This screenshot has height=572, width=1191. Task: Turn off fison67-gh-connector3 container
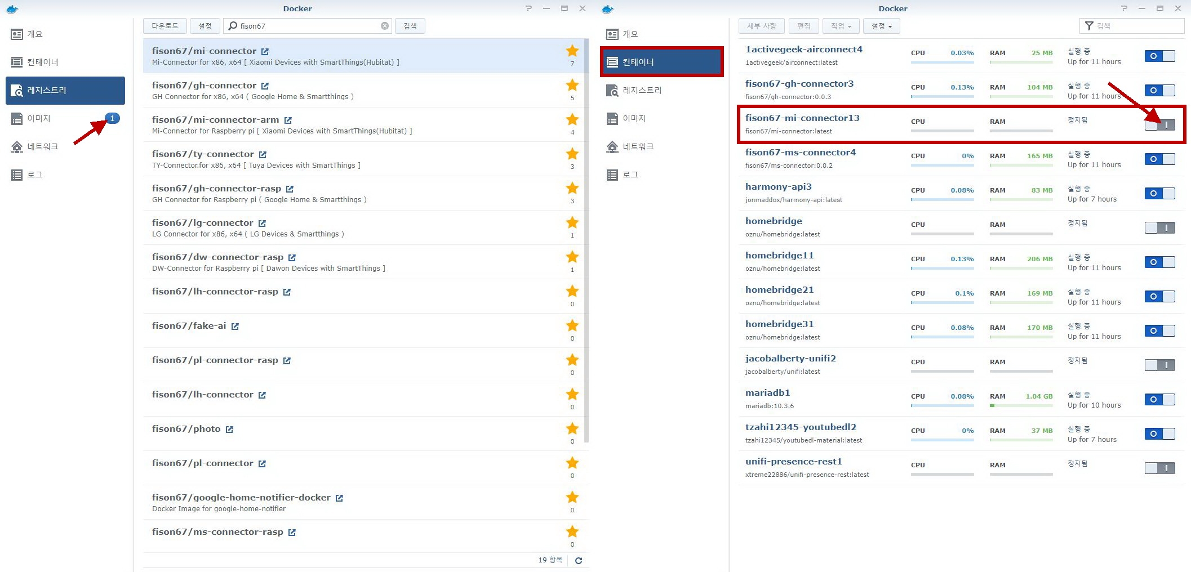point(1159,91)
